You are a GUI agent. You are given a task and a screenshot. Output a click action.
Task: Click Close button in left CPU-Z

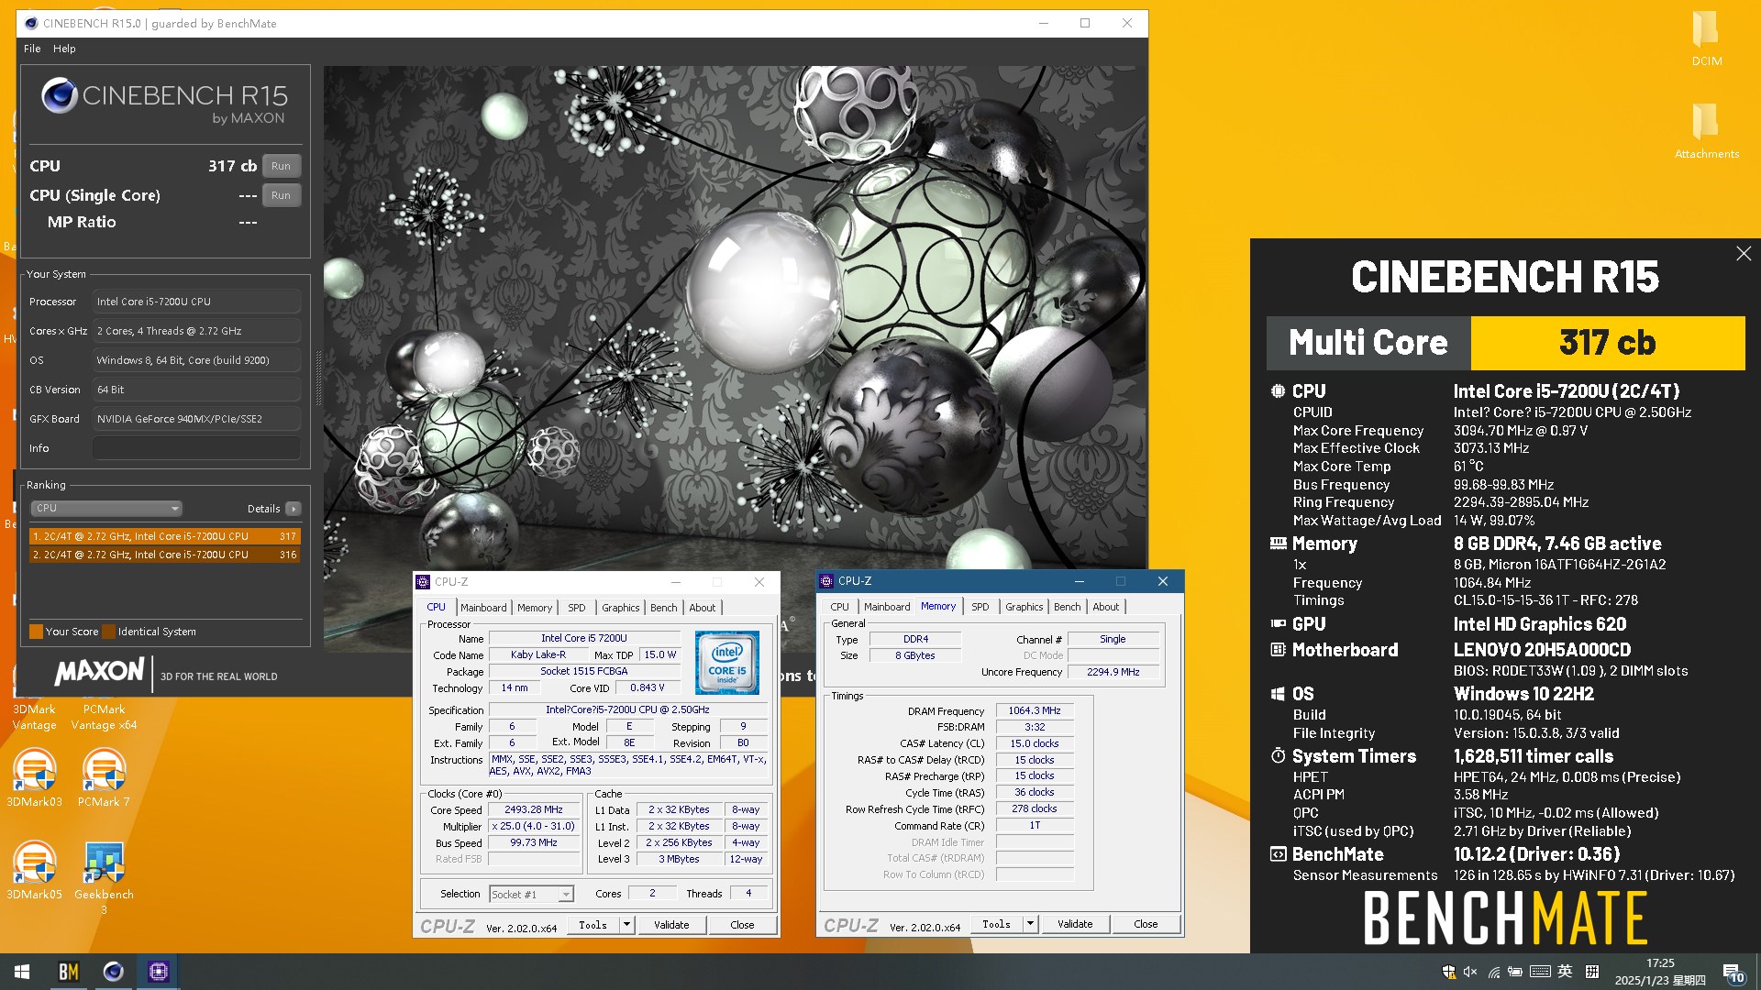742,925
